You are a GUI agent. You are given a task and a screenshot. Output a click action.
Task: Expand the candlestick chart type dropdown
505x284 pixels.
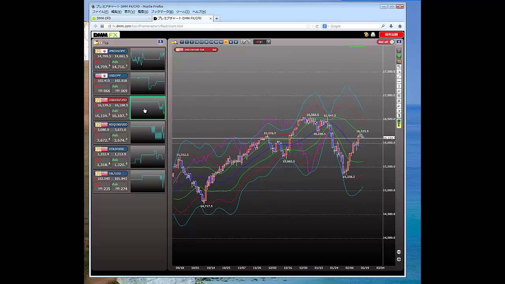click(x=268, y=42)
